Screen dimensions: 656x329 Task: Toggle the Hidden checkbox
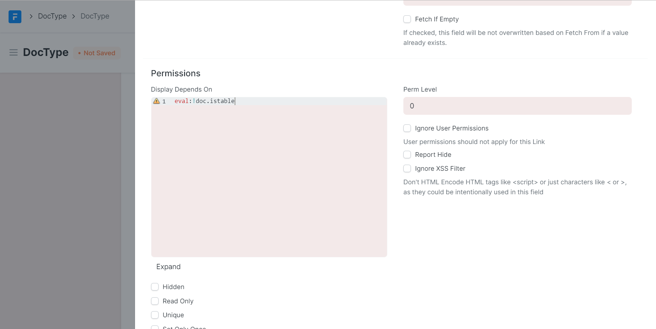coord(155,287)
